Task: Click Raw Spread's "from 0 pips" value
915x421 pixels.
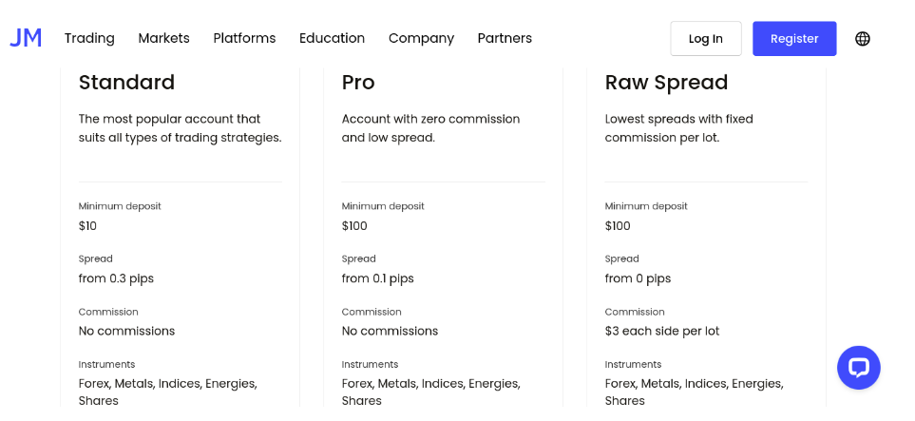Action: [x=638, y=278]
